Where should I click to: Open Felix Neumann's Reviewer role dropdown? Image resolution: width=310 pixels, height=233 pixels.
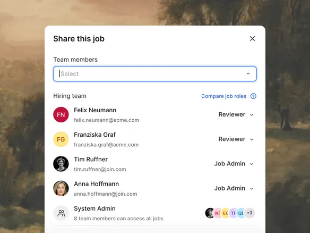coord(236,114)
